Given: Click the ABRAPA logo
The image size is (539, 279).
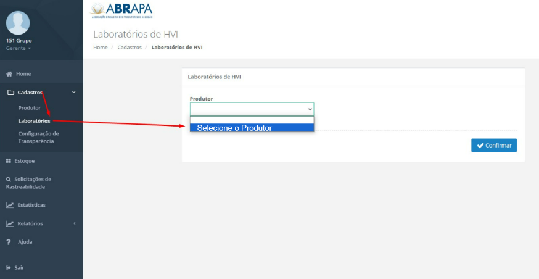Looking at the screenshot, I should click(121, 10).
